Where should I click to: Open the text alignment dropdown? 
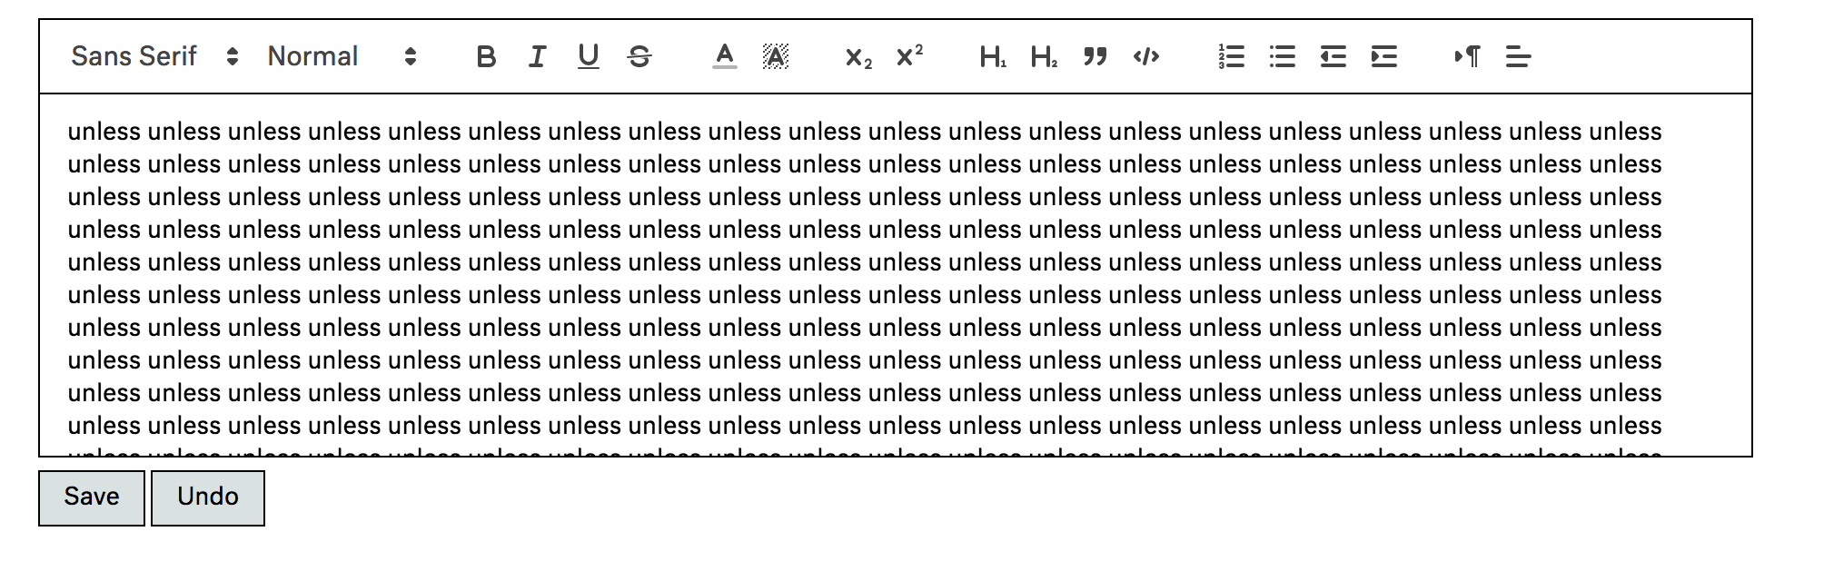pyautogui.click(x=1518, y=57)
